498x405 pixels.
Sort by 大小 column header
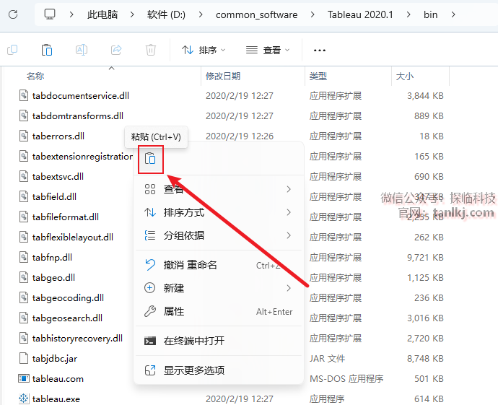coord(405,77)
